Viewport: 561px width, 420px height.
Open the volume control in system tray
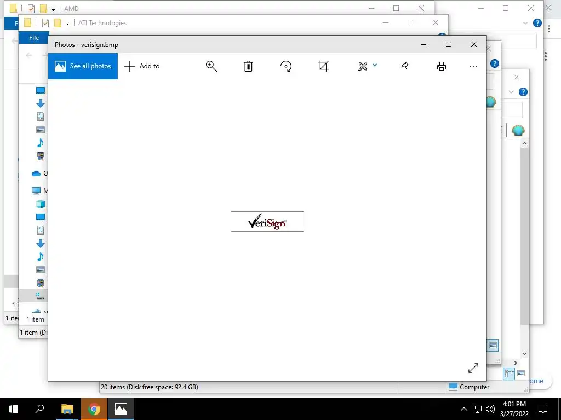490,409
